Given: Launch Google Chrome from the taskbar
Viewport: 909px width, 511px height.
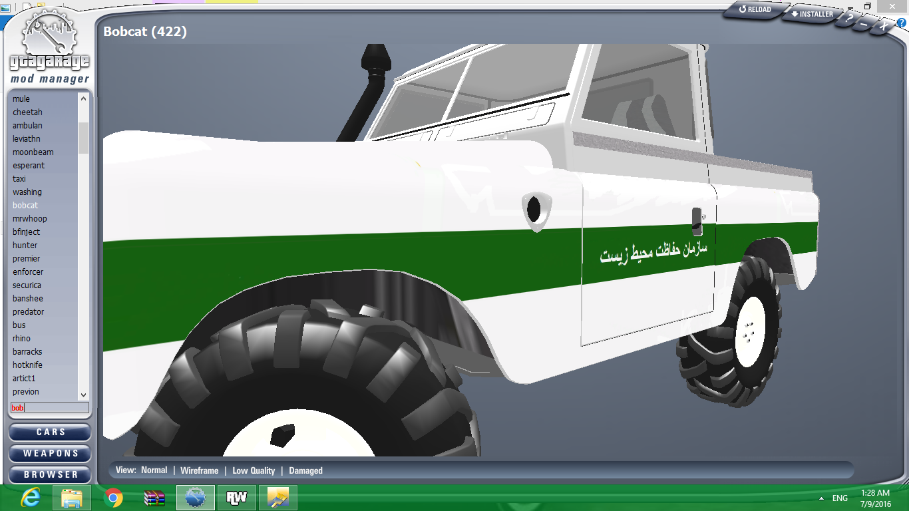Looking at the screenshot, I should coord(113,498).
